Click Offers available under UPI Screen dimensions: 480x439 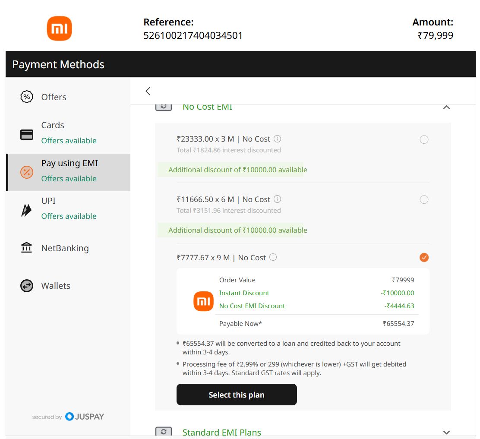(69, 216)
